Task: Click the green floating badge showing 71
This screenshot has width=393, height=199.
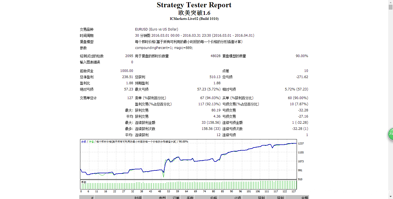Action: tap(390, 134)
